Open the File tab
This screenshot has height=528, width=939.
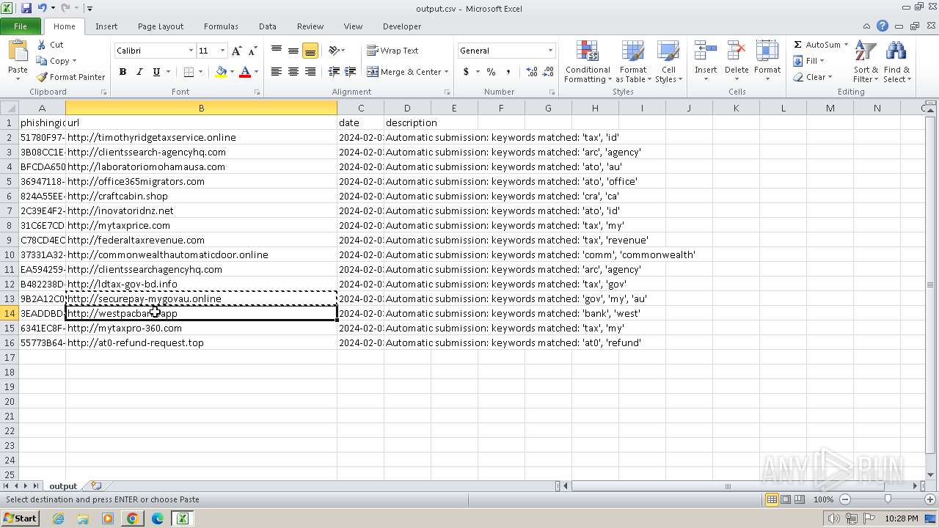tap(21, 26)
